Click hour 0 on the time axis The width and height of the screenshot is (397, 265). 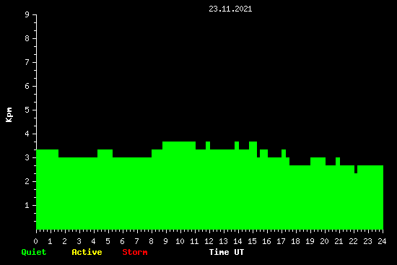point(35,241)
